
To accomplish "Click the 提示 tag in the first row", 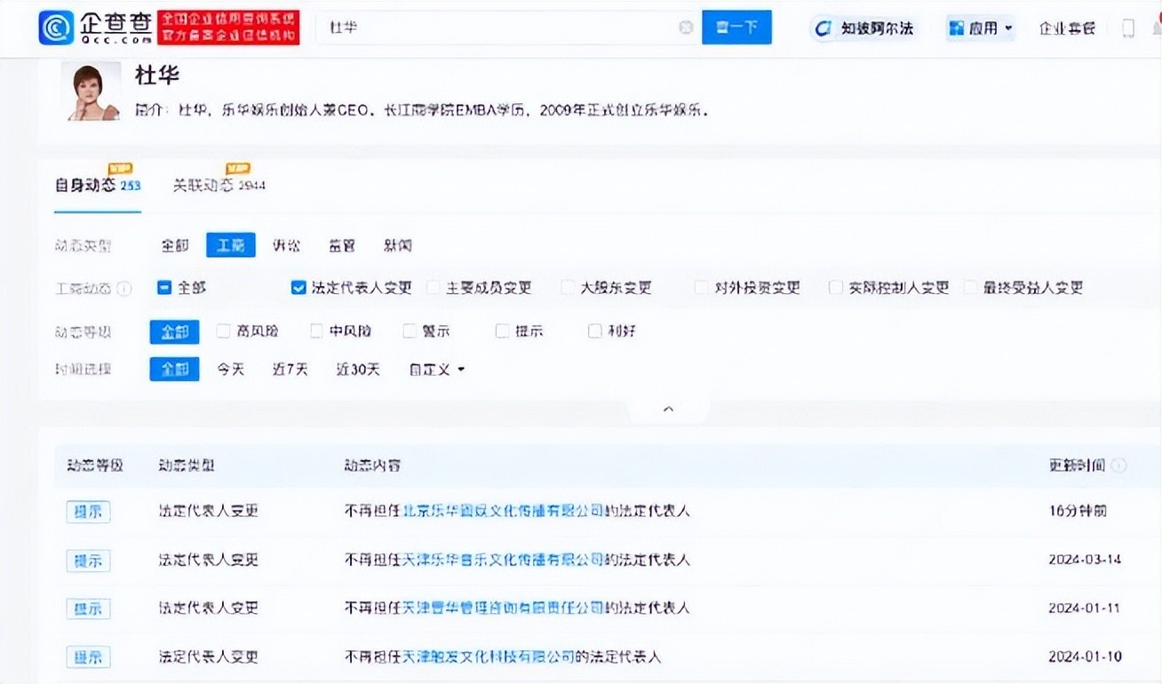I will (x=88, y=512).
